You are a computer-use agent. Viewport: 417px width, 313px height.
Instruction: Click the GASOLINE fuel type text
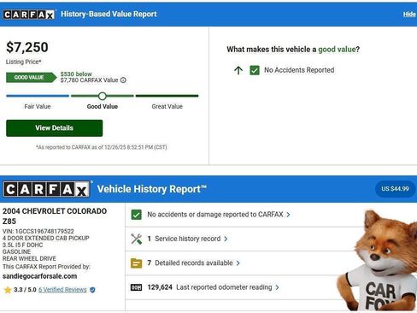[x=16, y=251]
